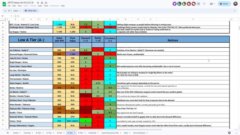
Task: Select the Circulation 0-5 header cell
Action: point(110,39)
